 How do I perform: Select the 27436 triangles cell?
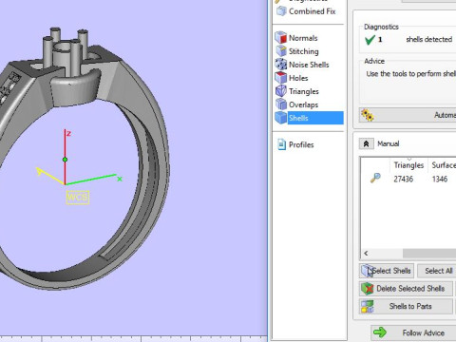point(404,179)
